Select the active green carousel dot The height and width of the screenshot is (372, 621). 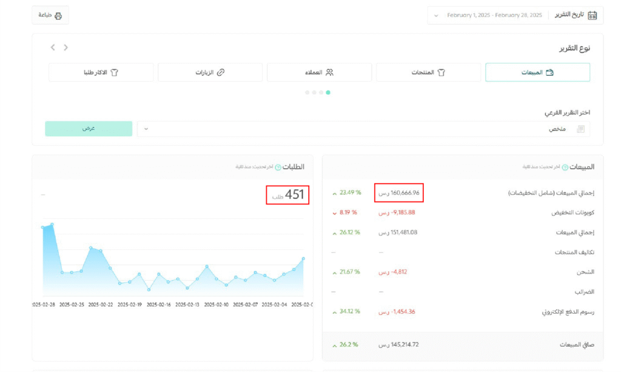(328, 93)
